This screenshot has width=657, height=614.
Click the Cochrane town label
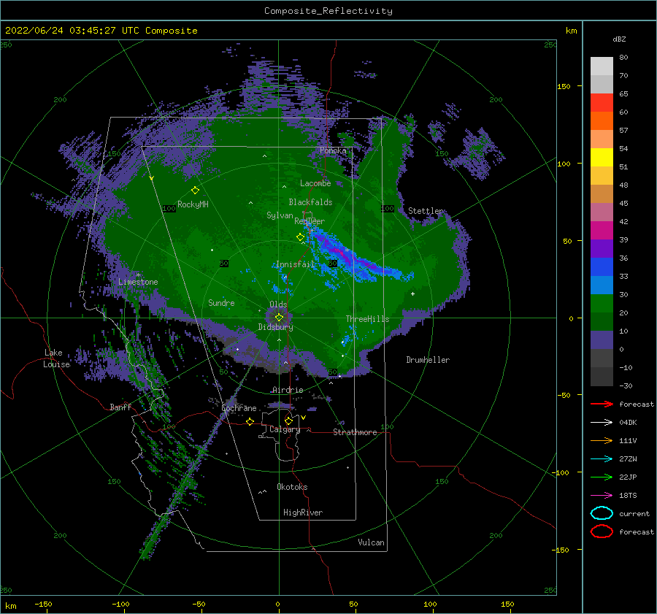coord(239,408)
